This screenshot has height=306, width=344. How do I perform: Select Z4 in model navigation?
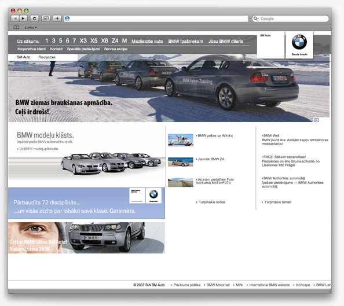click(115, 40)
